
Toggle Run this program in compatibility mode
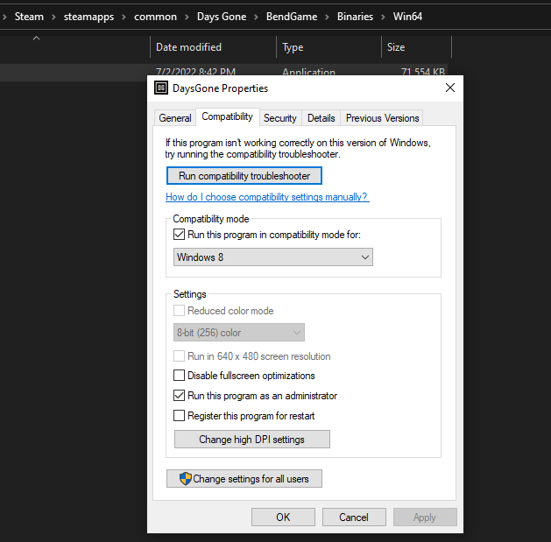tap(180, 235)
